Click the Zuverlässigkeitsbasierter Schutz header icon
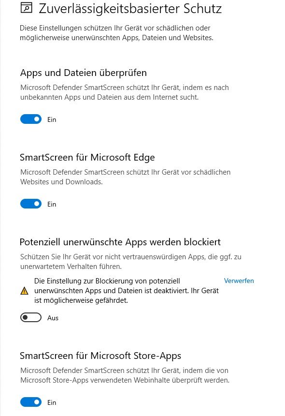The height and width of the screenshot is (416, 285). pos(26,8)
